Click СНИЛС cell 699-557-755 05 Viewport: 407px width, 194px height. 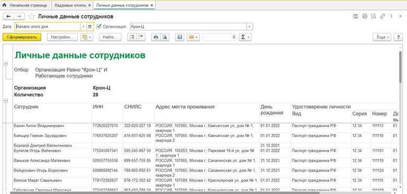click(137, 161)
